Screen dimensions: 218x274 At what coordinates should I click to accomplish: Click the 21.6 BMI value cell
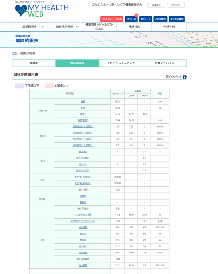tap(117, 114)
